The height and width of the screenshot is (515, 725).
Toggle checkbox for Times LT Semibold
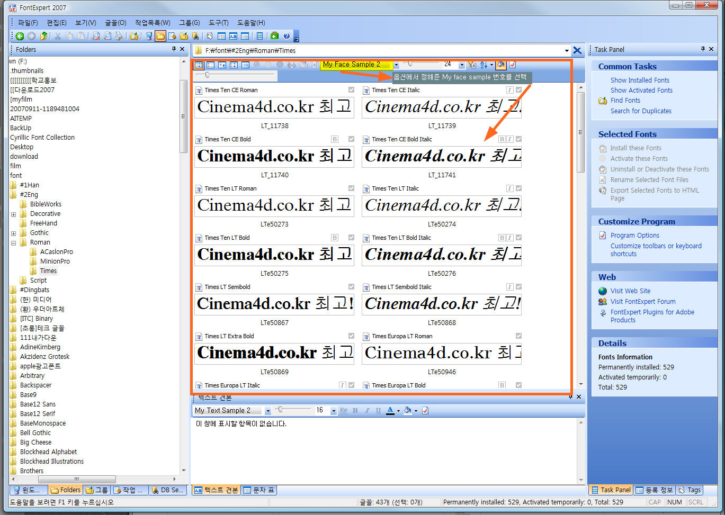tap(351, 287)
